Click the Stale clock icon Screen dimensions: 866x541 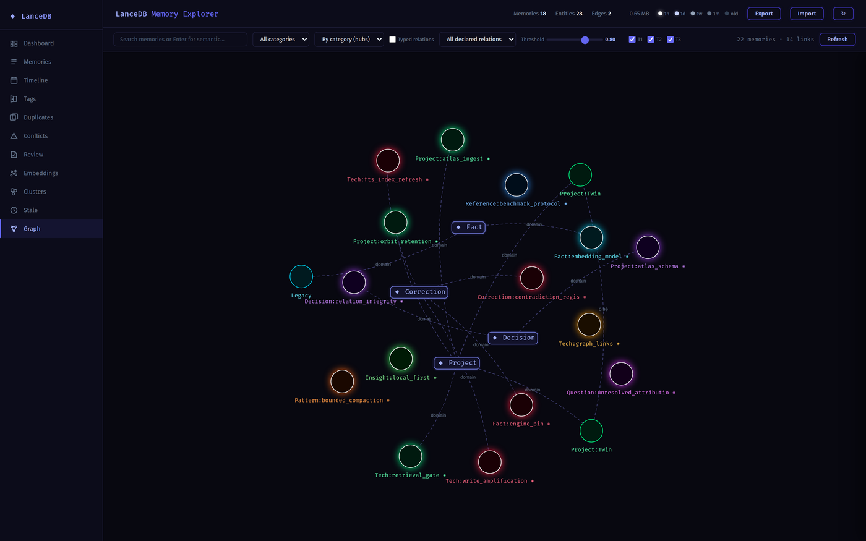(14, 210)
